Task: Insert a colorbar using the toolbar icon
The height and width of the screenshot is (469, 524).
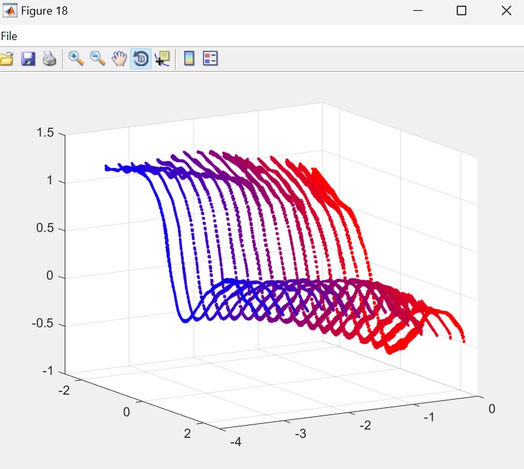Action: [x=188, y=59]
